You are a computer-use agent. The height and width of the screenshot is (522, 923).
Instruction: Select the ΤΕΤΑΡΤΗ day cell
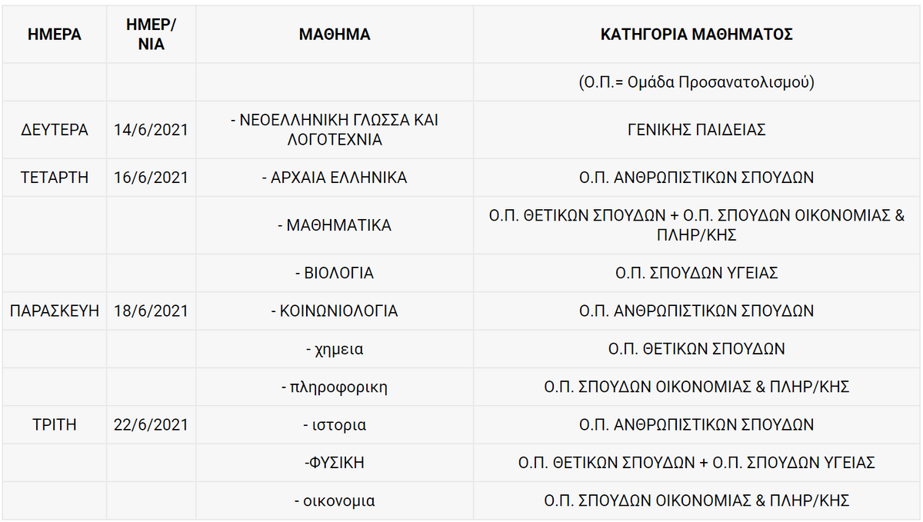click(x=54, y=178)
